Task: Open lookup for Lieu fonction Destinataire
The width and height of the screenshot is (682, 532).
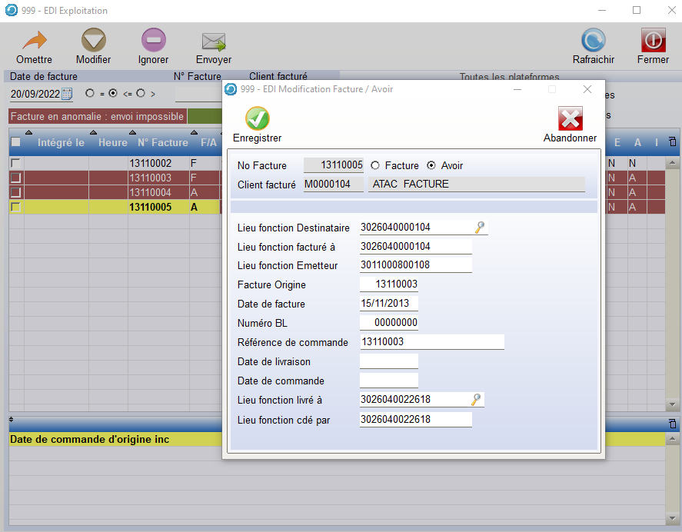Action: point(480,228)
